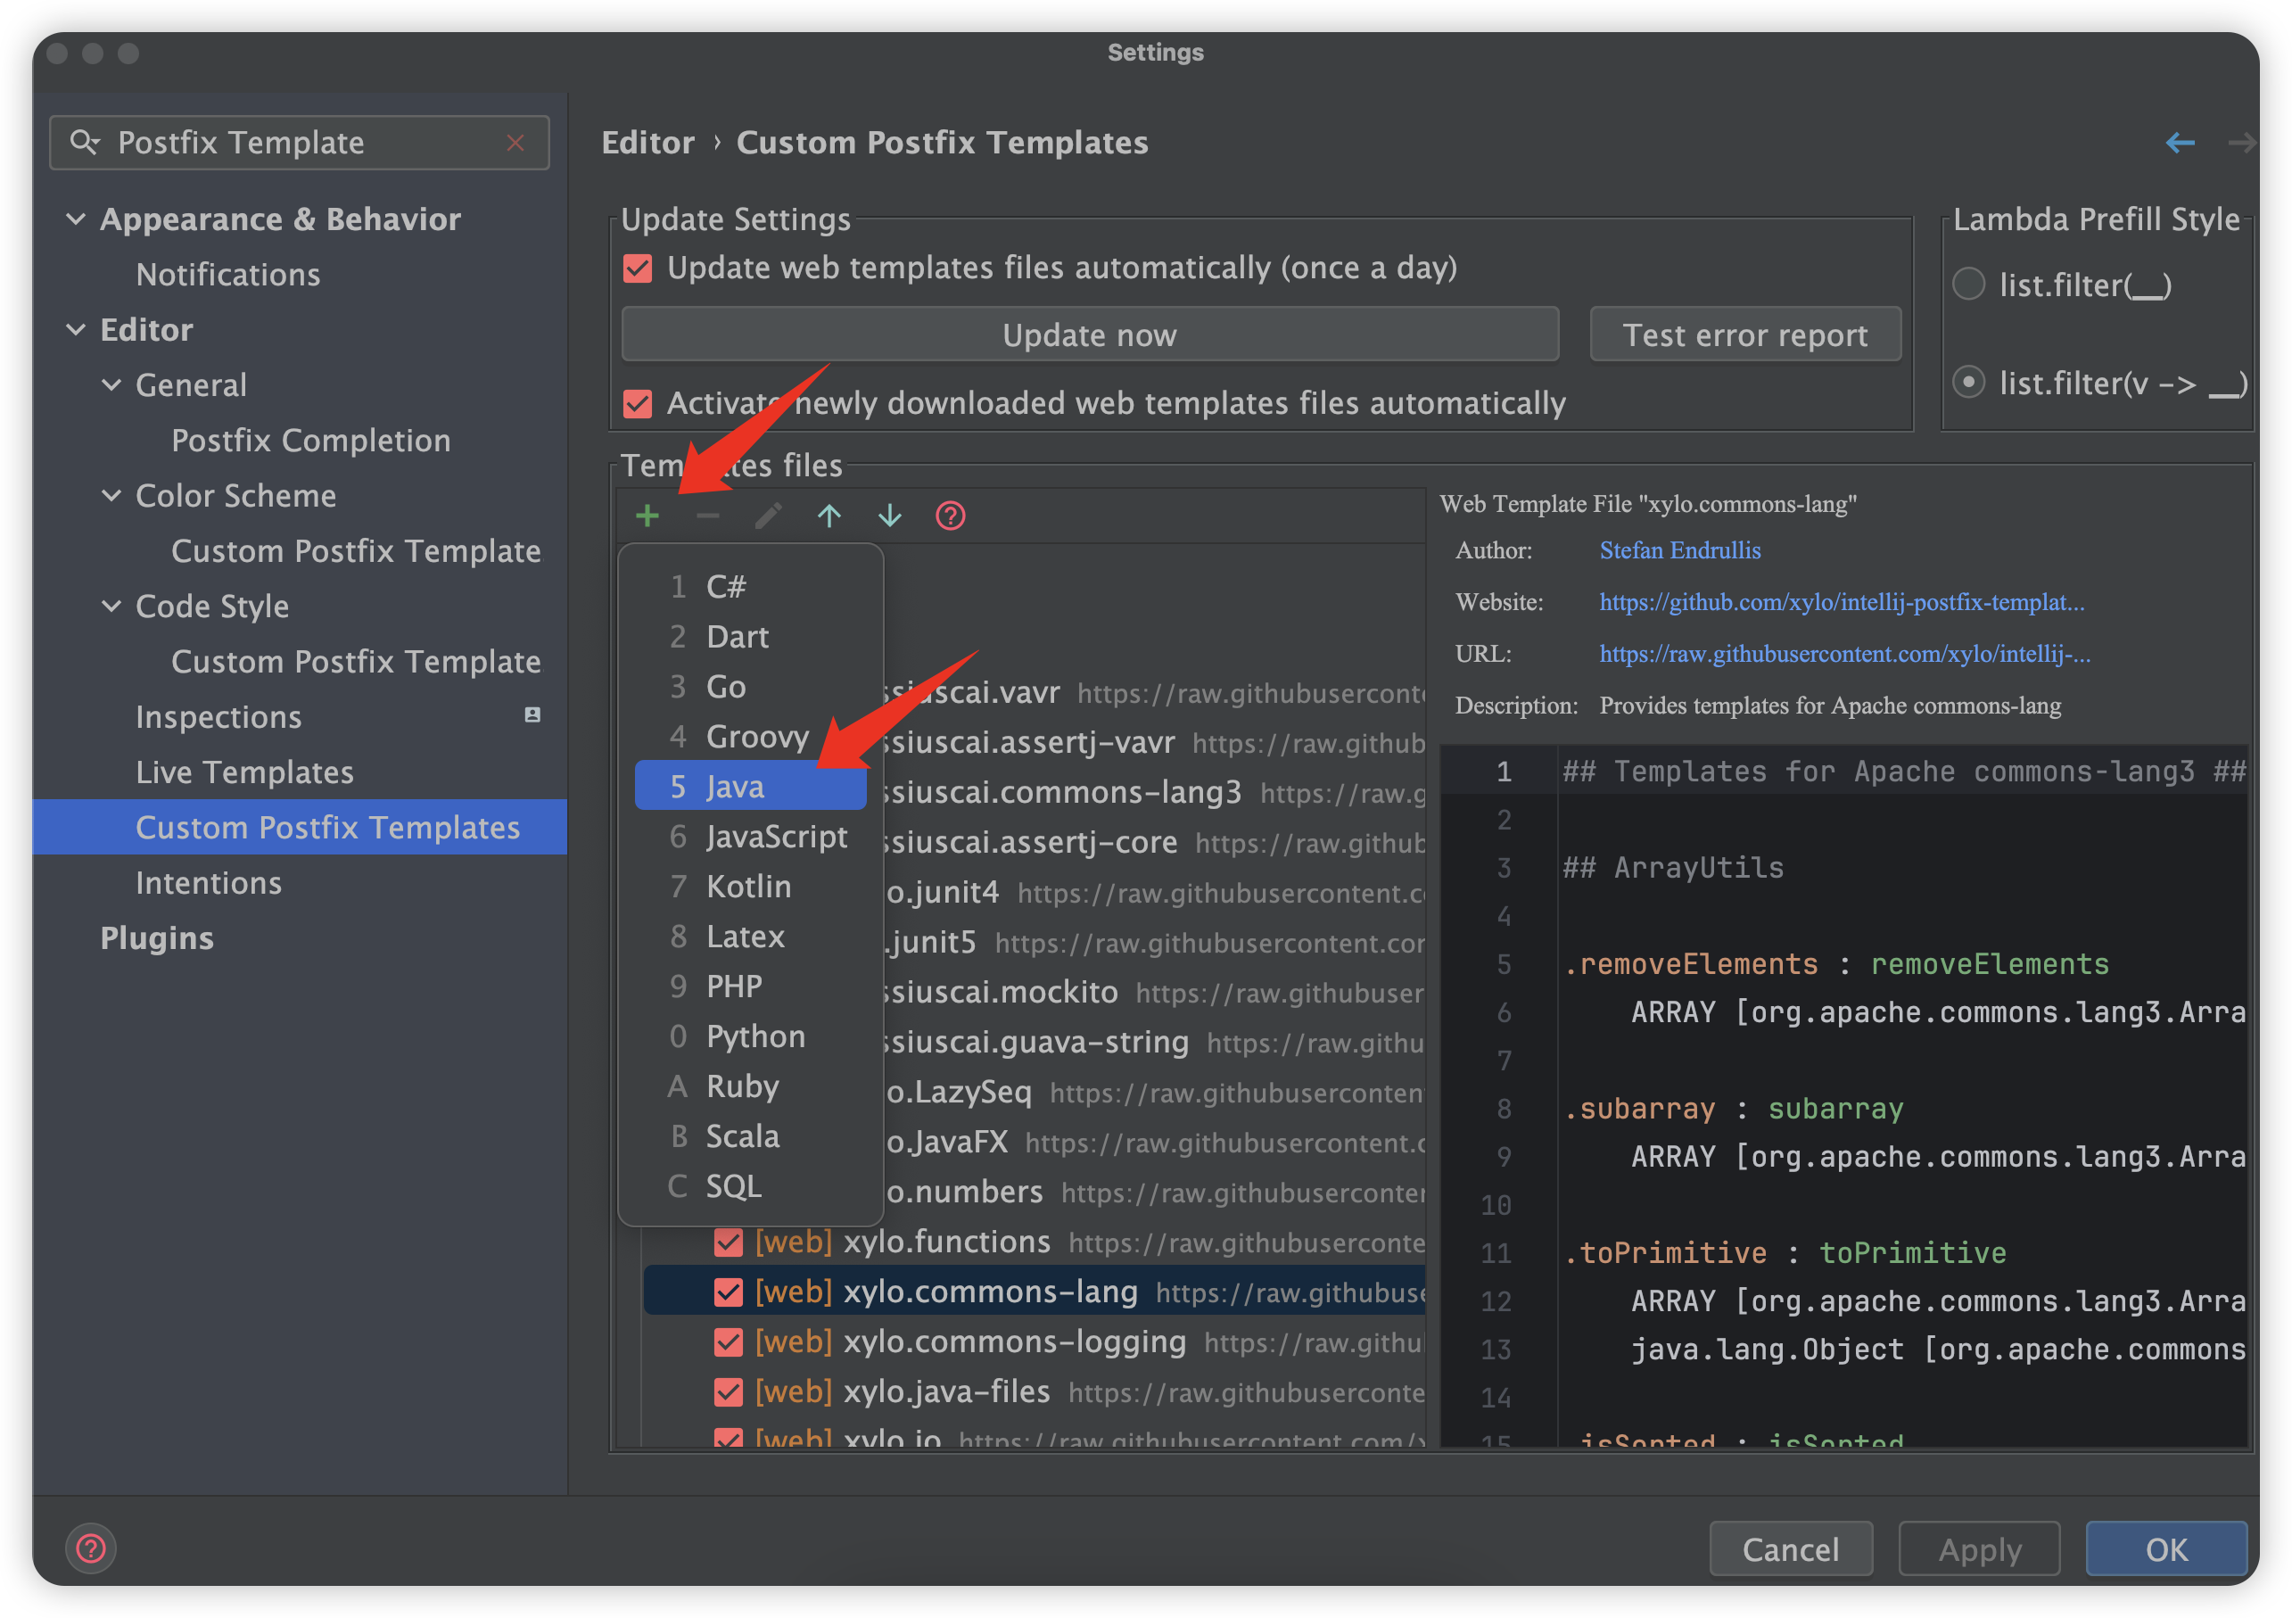The image size is (2292, 1618).
Task: Clear the settings search field
Action: tap(515, 143)
